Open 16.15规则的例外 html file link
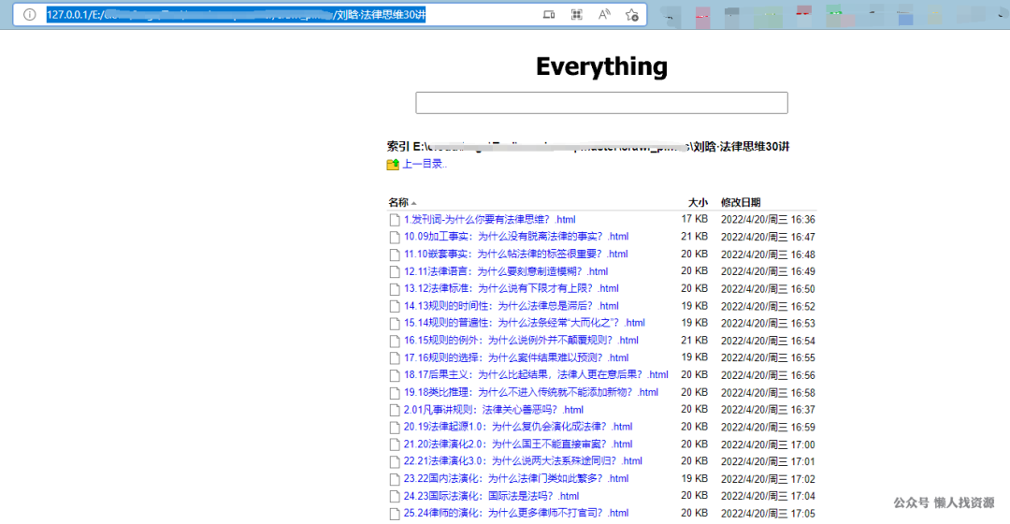 [x=521, y=341]
